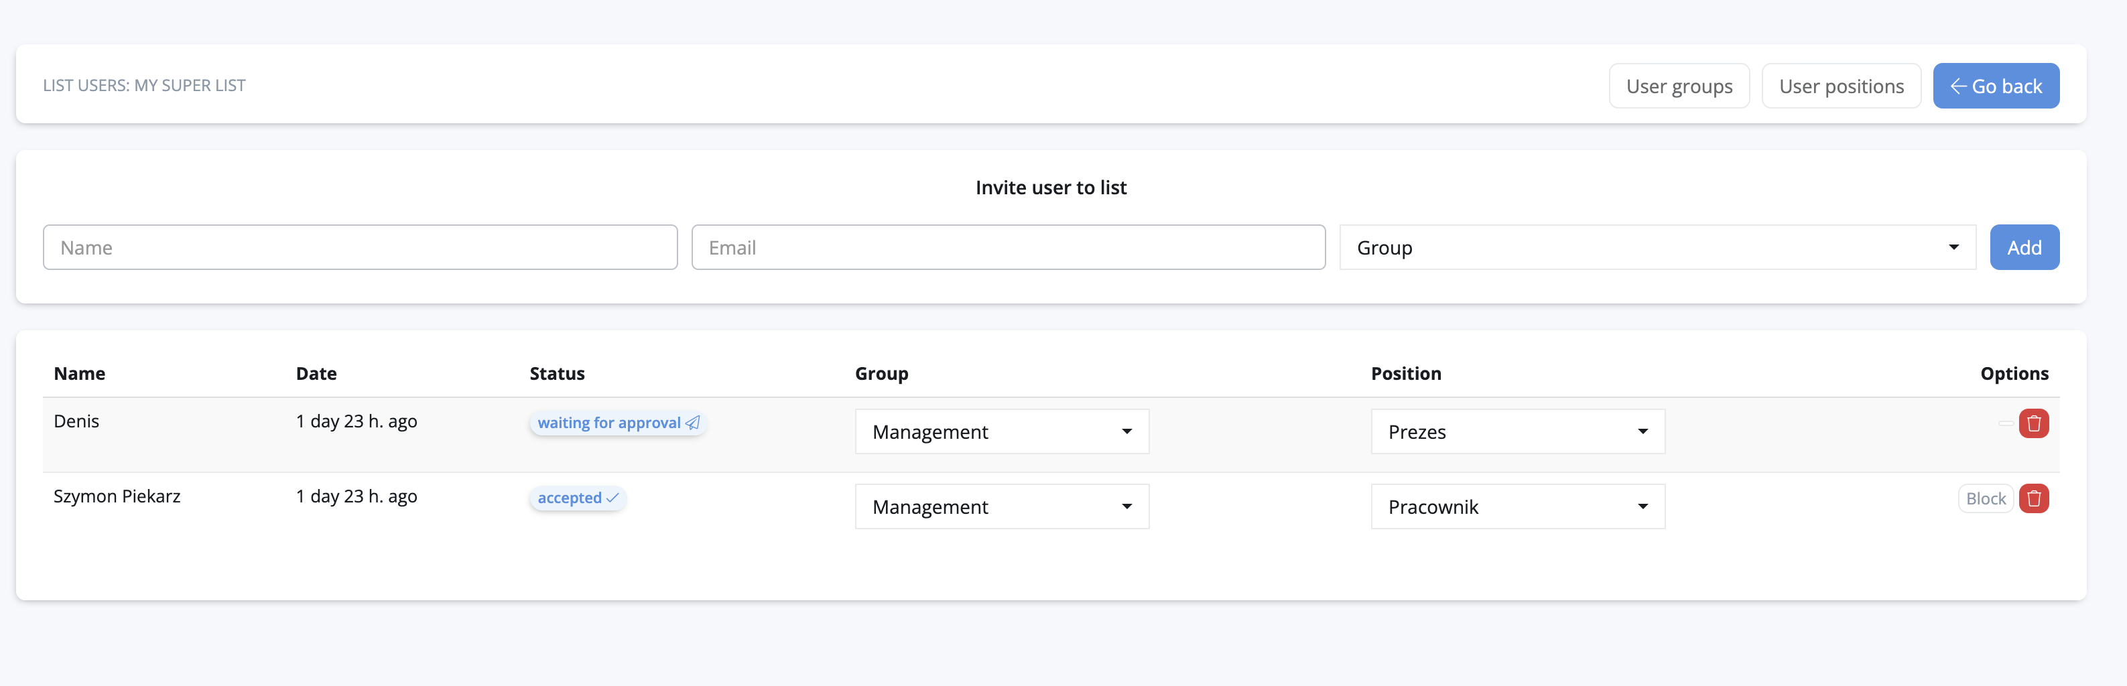Click into the Name input field
Viewport: 2127px width, 686px height.
(360, 248)
